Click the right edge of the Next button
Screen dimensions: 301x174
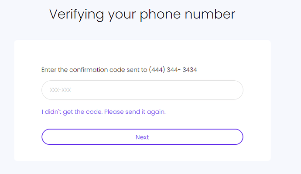tap(240, 137)
